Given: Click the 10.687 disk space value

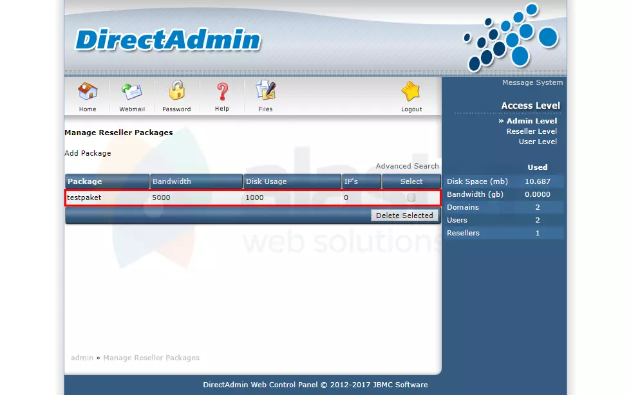Looking at the screenshot, I should coord(537,181).
